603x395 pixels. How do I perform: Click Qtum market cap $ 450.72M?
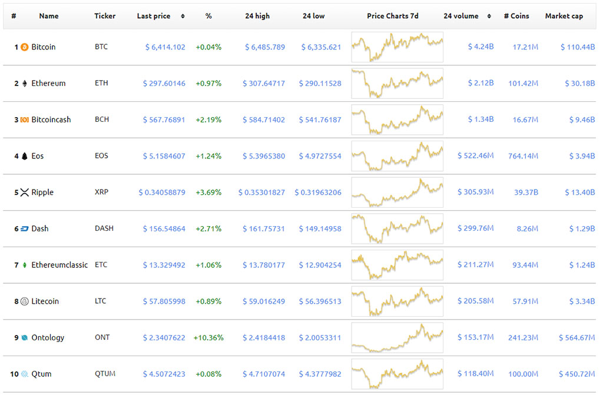pyautogui.click(x=577, y=374)
